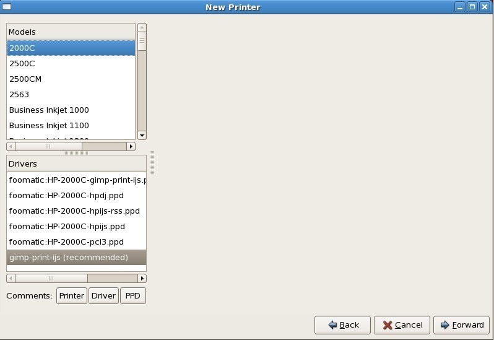This screenshot has height=340, width=494.
Task: Select the 2000C printer model
Action: (71, 48)
